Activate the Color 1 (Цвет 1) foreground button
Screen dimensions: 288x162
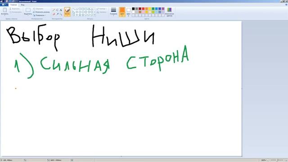coord(122,12)
